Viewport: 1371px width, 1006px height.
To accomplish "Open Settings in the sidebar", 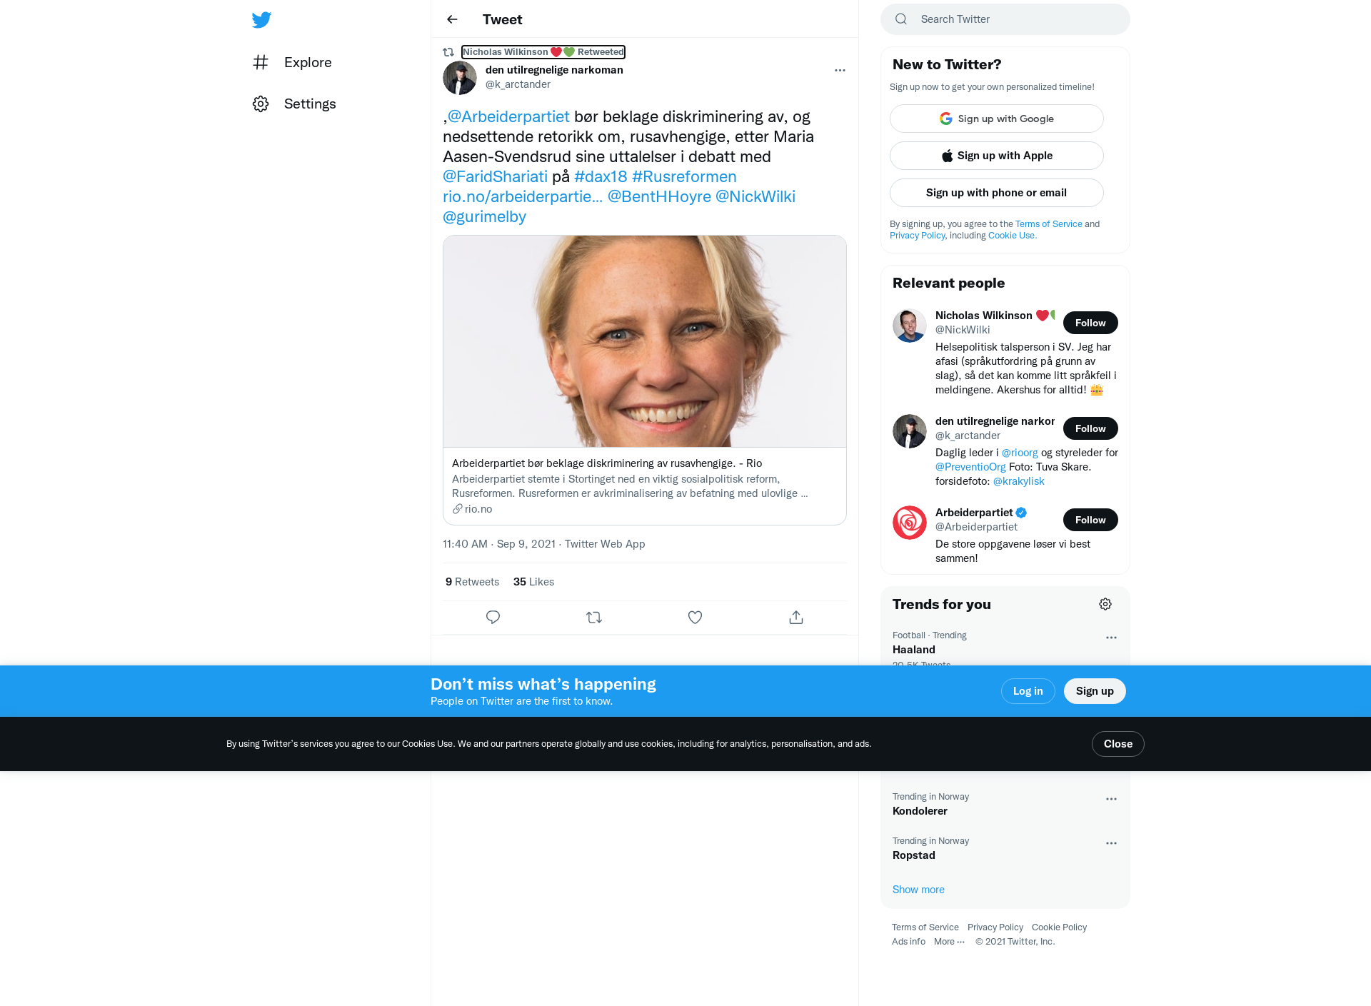I will pyautogui.click(x=294, y=104).
